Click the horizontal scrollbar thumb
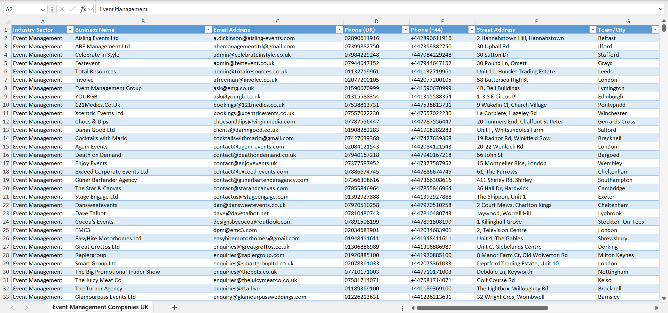This screenshot has width=668, height=313. coord(482,308)
